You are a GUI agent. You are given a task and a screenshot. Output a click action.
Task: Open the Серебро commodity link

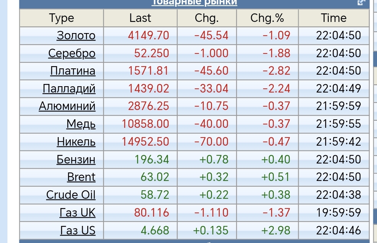(x=72, y=54)
